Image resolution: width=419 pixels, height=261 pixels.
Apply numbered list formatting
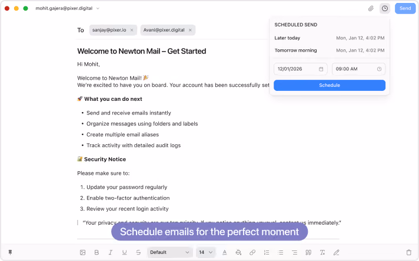click(267, 252)
